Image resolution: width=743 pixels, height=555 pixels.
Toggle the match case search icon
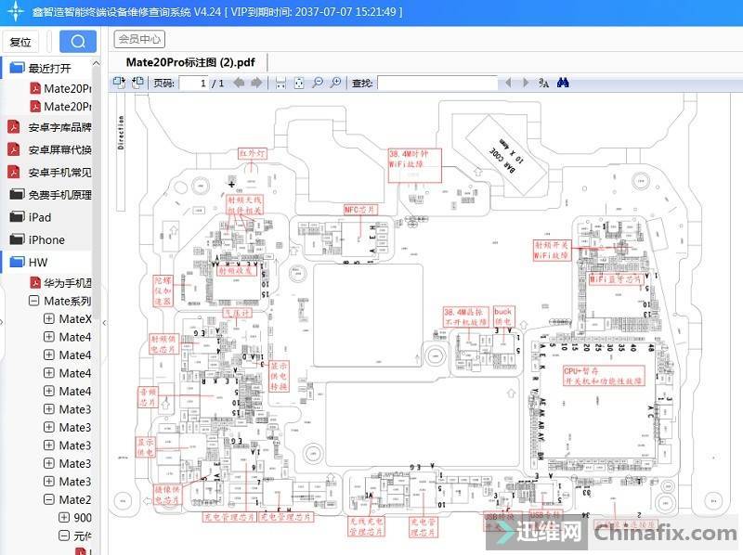point(543,84)
